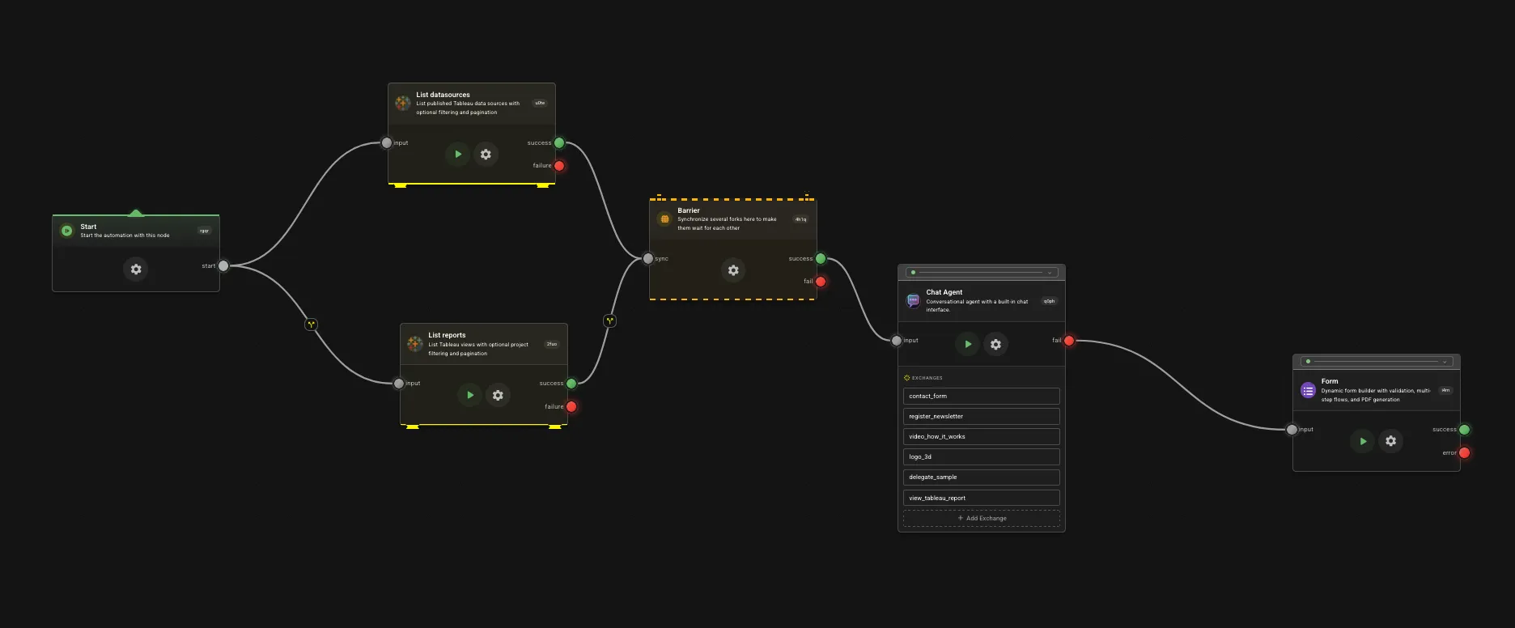
Task: Click fork icon on List reports-to-Barrier wire
Action: tap(610, 320)
